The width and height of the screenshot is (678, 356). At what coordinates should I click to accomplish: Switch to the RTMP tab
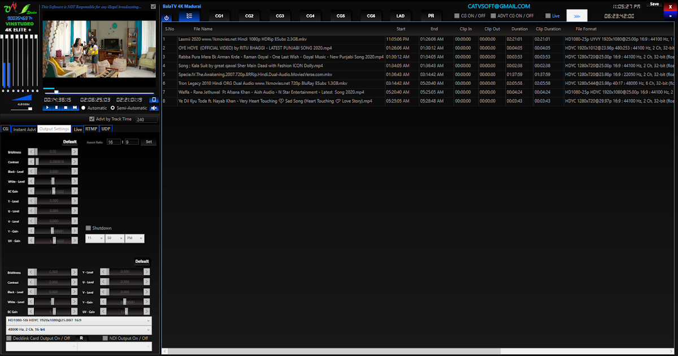point(92,129)
